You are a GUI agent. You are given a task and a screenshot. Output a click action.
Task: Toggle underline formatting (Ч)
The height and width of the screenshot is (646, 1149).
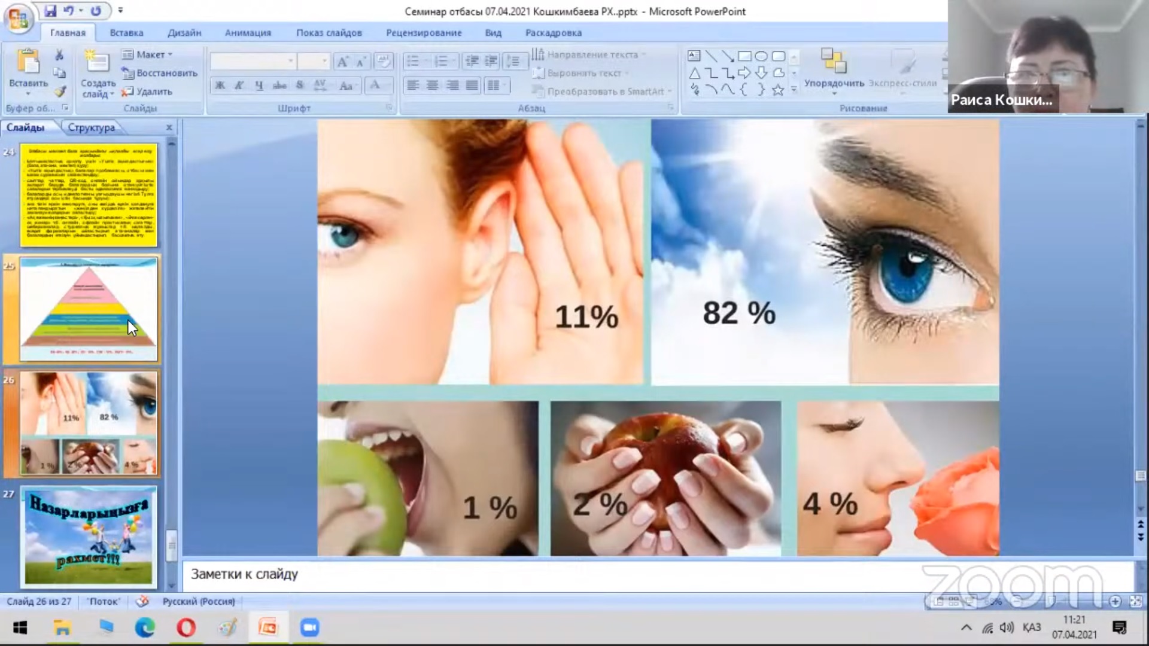(x=259, y=86)
